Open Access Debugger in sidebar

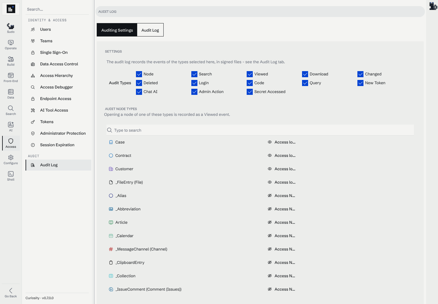point(58,87)
